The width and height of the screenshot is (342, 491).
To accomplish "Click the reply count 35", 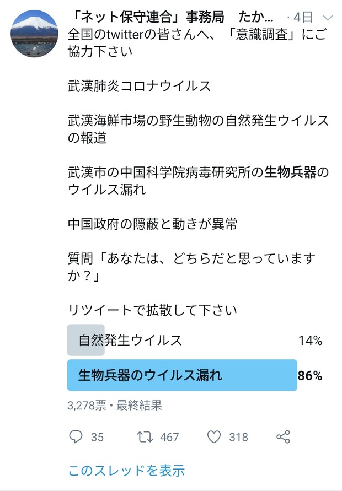I will click(x=97, y=437).
